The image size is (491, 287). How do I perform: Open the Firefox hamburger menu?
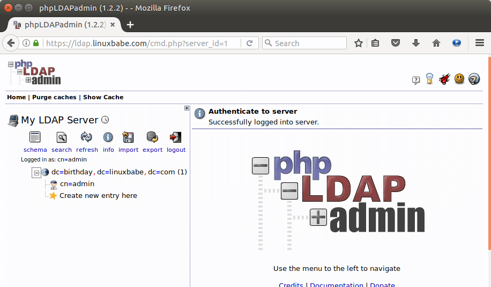pyautogui.click(x=480, y=43)
